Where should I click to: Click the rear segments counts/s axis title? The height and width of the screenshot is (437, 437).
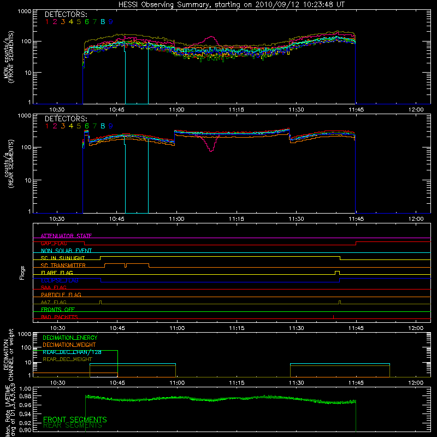coord(9,163)
